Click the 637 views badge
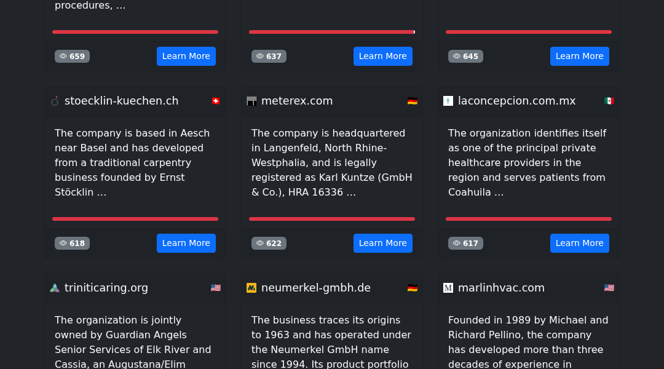 point(269,57)
